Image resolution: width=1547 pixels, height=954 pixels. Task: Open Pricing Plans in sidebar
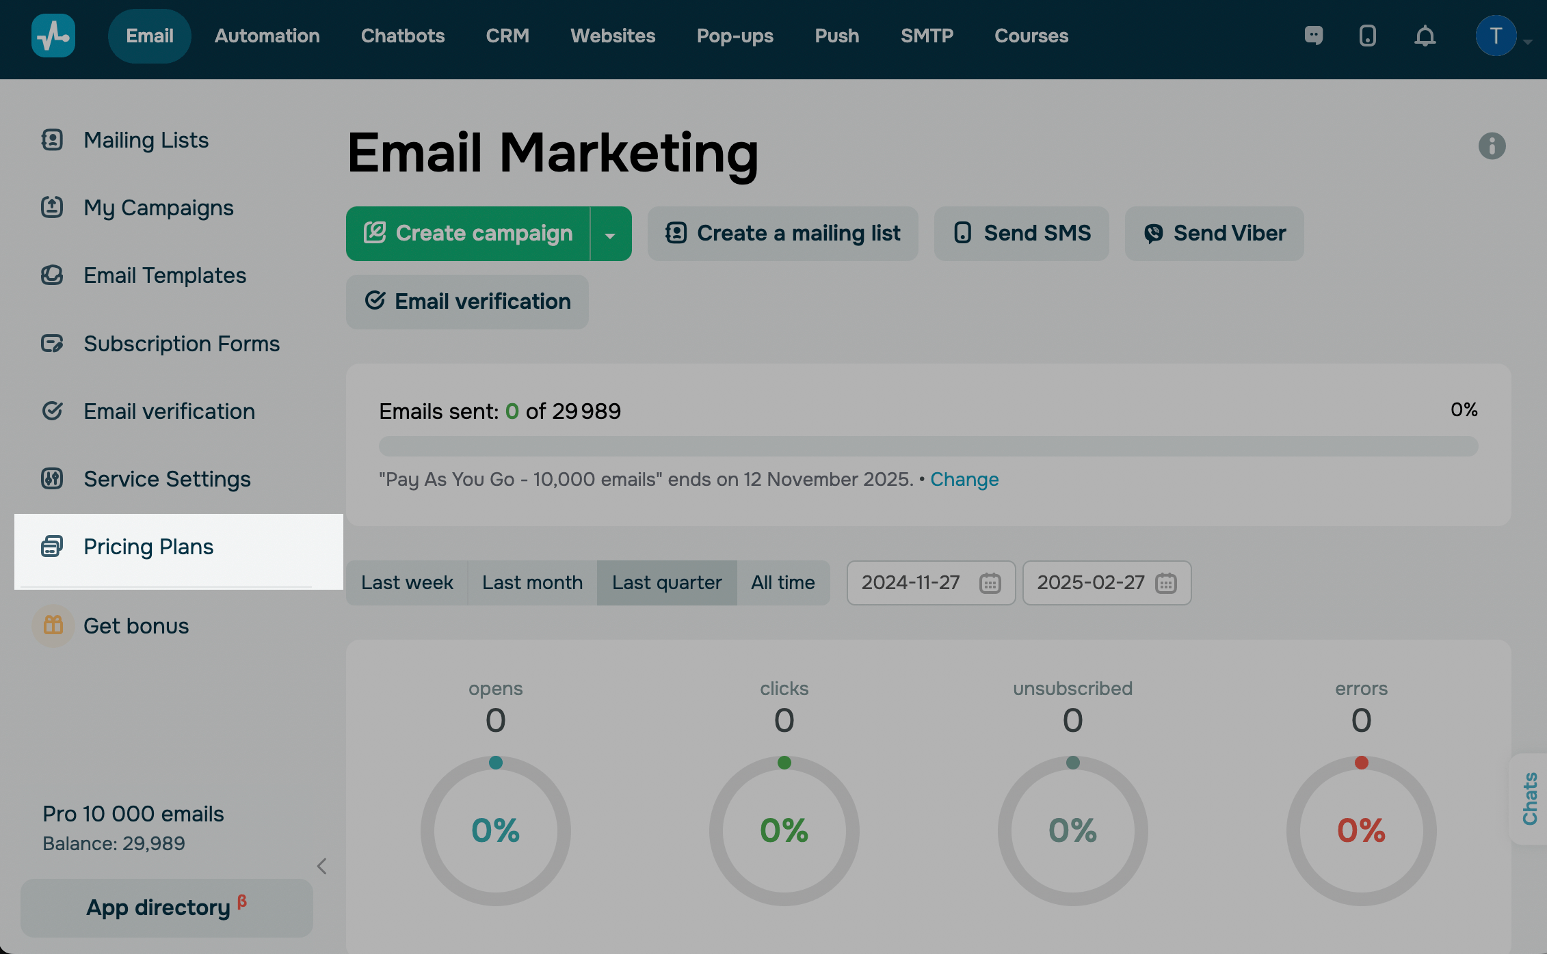[x=148, y=547]
